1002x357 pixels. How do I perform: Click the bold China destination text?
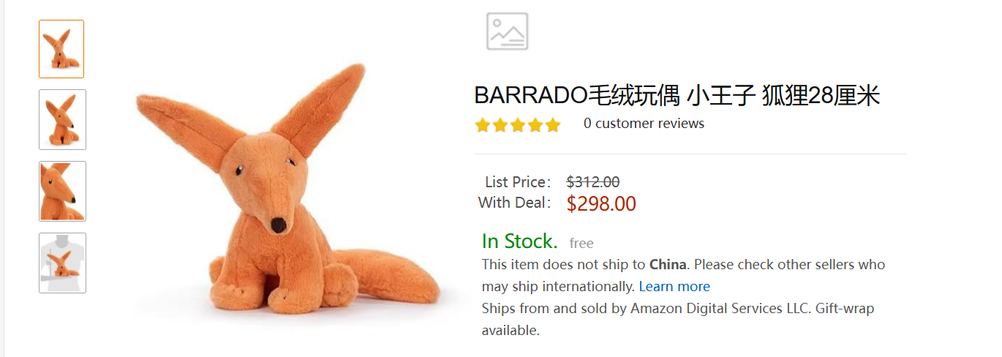[668, 265]
